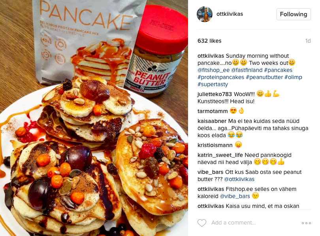The height and width of the screenshot is (236, 320).
Task: Open the three-dot more options menu
Action: coord(306,223)
